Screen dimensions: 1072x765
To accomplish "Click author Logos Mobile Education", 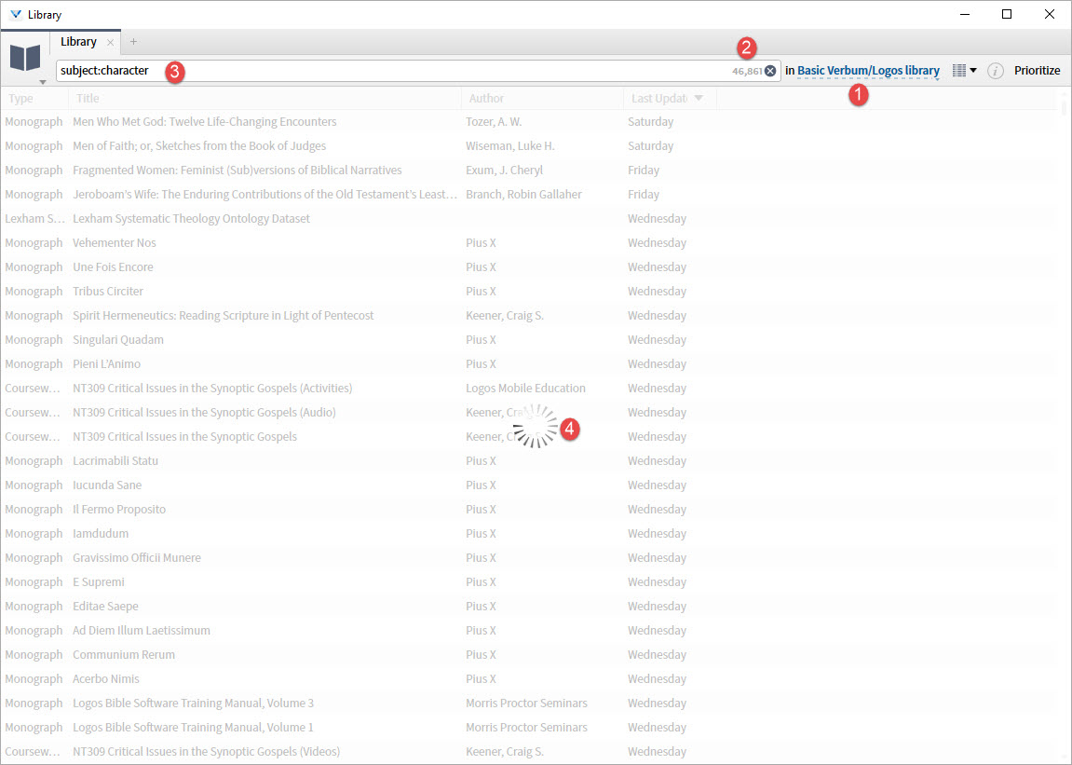I will click(x=525, y=388).
